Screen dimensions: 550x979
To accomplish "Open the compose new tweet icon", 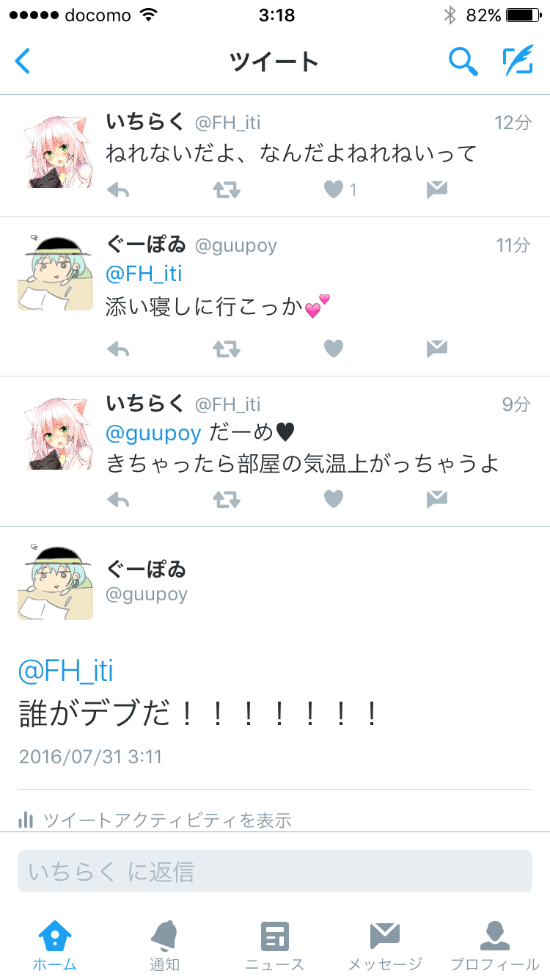I will click(x=518, y=61).
